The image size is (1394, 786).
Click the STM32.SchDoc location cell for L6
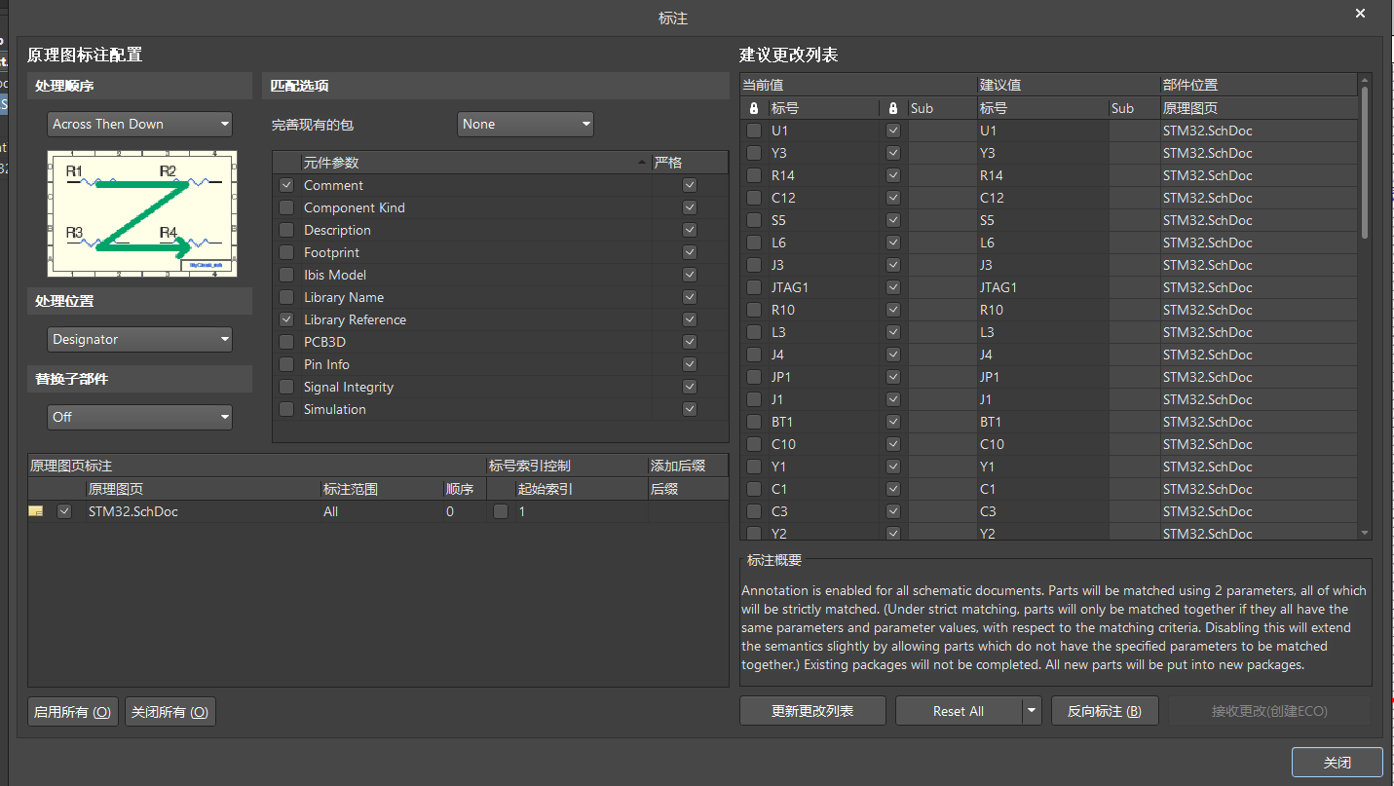point(1259,243)
